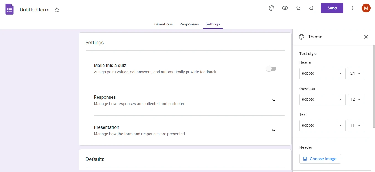Open the Customize theme palette icon
The width and height of the screenshot is (375, 172).
click(271, 8)
